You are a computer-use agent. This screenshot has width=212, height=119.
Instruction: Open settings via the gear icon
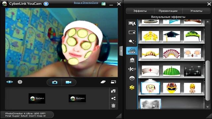(x=20, y=82)
